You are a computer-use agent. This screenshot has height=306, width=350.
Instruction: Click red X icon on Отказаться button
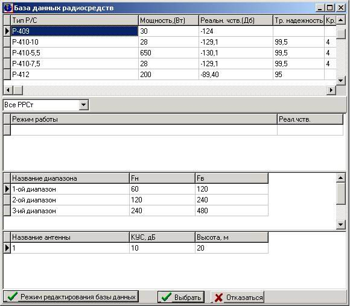pos(218,298)
